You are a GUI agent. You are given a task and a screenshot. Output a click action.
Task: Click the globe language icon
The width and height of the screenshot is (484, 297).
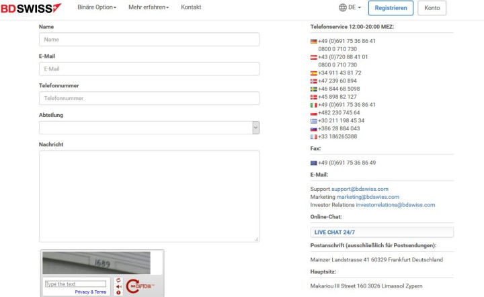coord(342,7)
